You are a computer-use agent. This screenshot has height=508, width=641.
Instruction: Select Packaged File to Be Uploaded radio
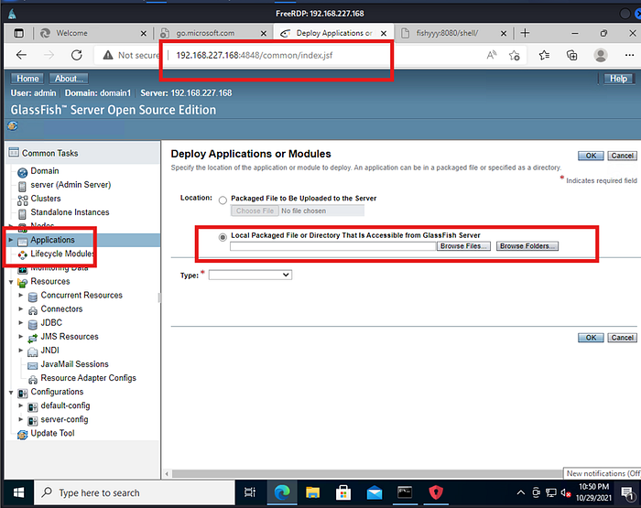223,200
